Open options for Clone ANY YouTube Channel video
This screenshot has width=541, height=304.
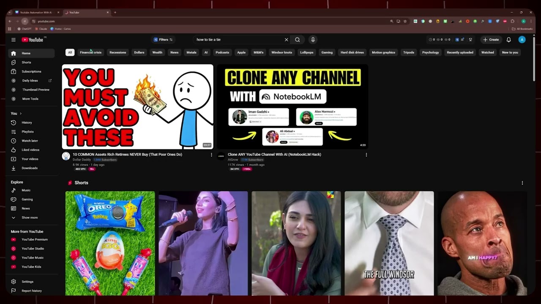[x=366, y=155]
